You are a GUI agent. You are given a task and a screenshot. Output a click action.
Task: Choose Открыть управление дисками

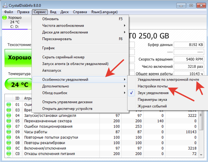coord(80,102)
